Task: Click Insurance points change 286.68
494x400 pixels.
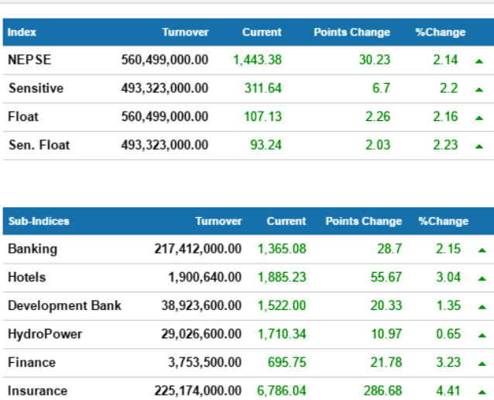Action: (x=383, y=391)
